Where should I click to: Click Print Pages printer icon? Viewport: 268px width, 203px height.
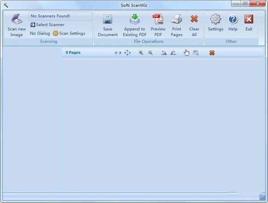point(176,19)
